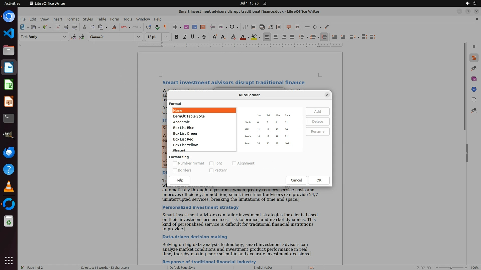Image resolution: width=481 pixels, height=270 pixels.
Task: Enable the Number format checkbox
Action: pos(175,163)
